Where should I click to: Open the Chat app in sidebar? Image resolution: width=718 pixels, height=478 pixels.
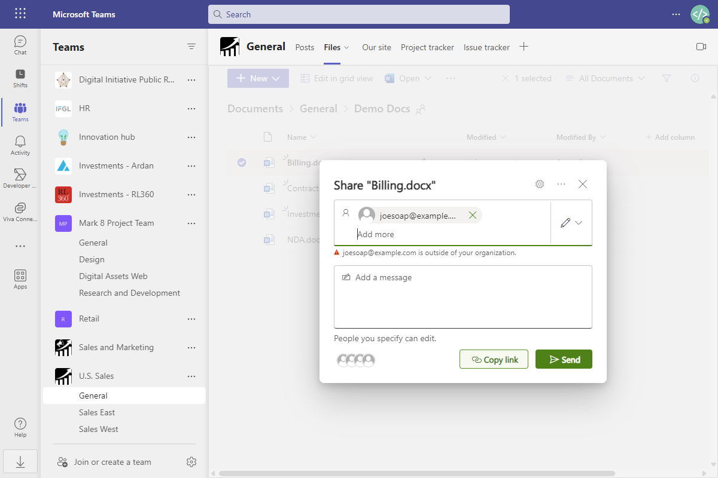(x=20, y=45)
